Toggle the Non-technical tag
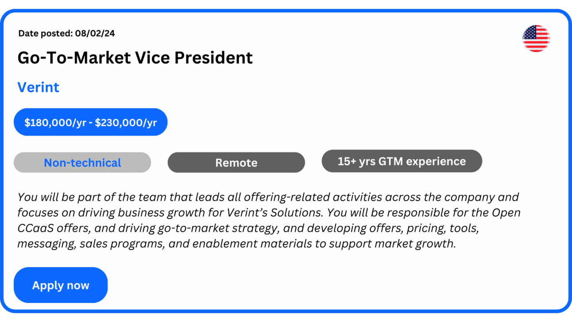The image size is (572, 322). (82, 163)
